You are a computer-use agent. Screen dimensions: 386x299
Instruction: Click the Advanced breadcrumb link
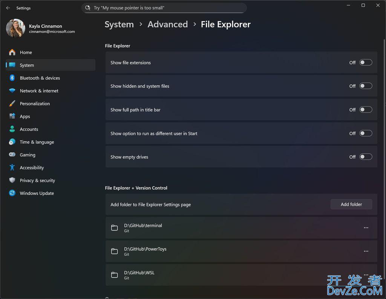point(168,24)
